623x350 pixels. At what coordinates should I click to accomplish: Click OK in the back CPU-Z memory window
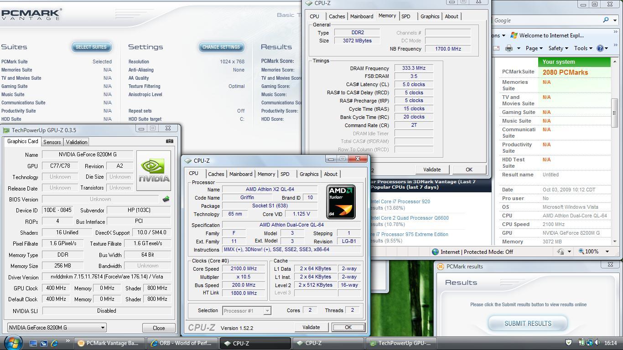[469, 170]
